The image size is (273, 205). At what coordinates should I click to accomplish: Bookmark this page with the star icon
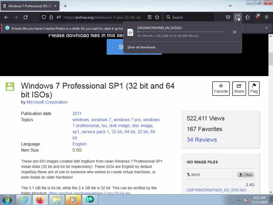coord(157,17)
